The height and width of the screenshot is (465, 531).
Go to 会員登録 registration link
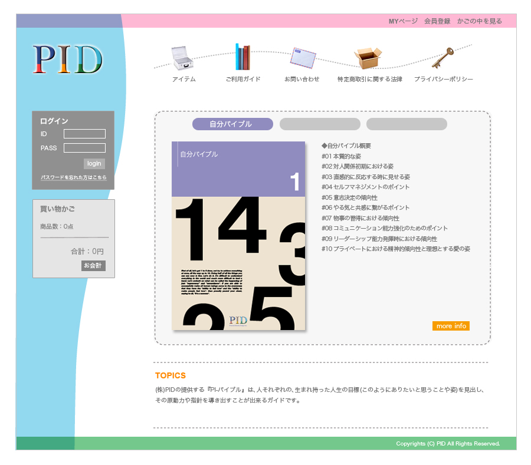click(437, 21)
